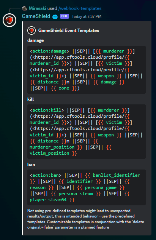Click the BOT tag badge
Viewport: 156px width, 240px height.
point(65,16)
